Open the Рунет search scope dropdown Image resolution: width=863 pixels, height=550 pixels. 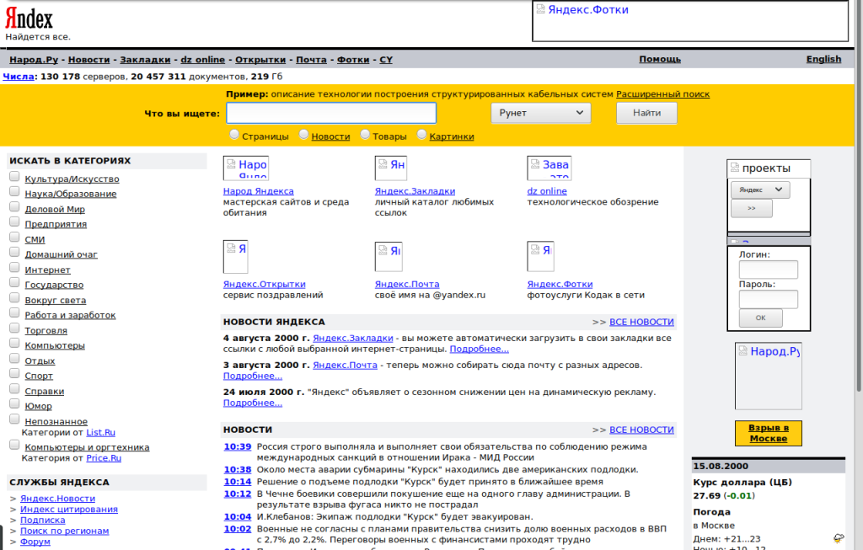click(540, 113)
